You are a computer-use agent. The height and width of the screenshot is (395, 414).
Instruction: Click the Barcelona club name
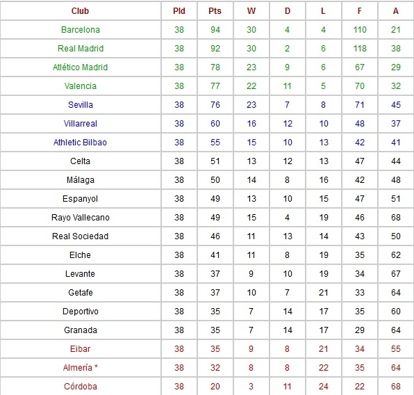(x=81, y=30)
